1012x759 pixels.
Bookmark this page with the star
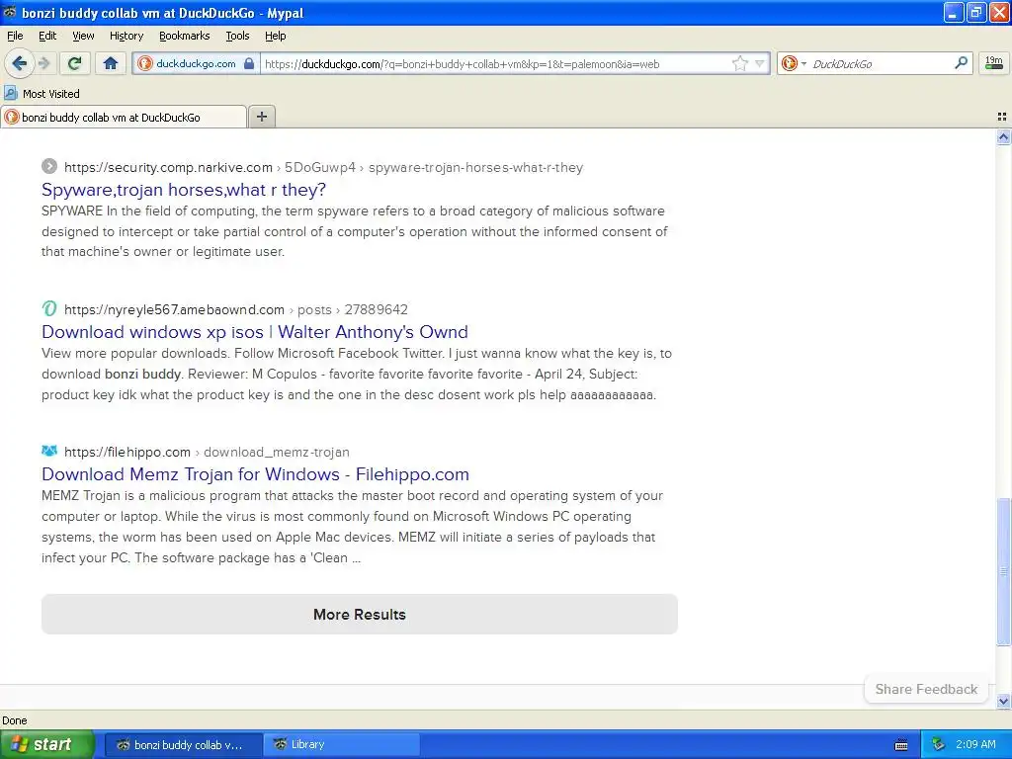739,63
